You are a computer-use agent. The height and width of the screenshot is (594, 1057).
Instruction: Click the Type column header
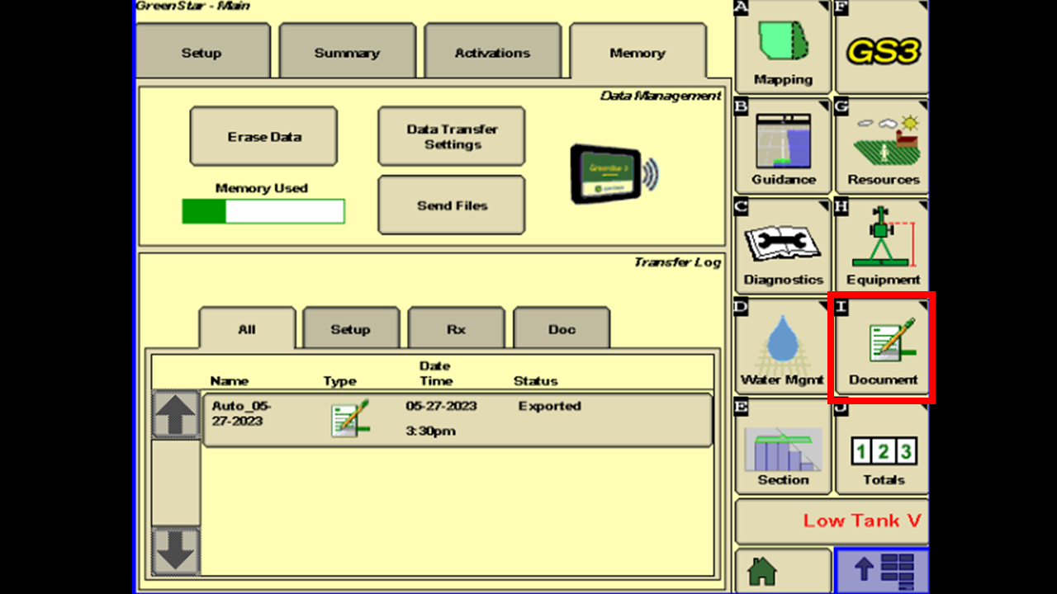(x=339, y=381)
